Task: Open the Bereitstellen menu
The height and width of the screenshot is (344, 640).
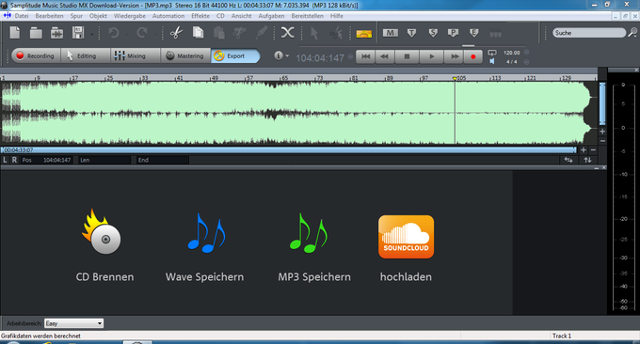Action: click(308, 16)
